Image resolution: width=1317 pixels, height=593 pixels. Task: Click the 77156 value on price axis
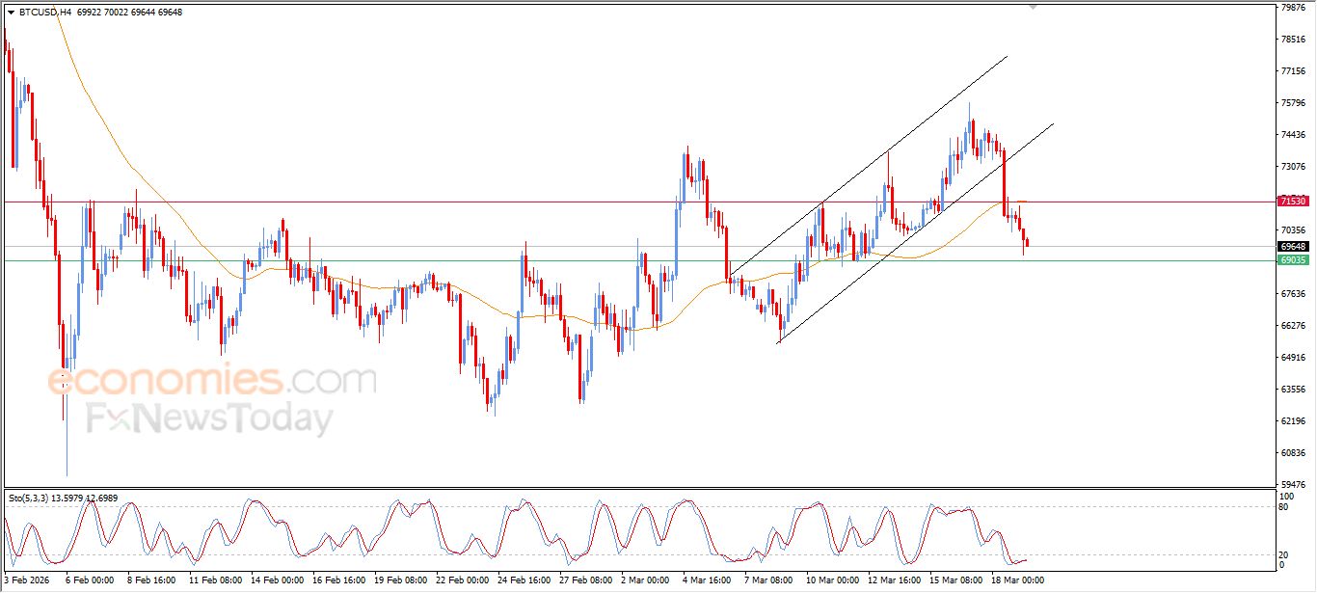coord(1294,71)
